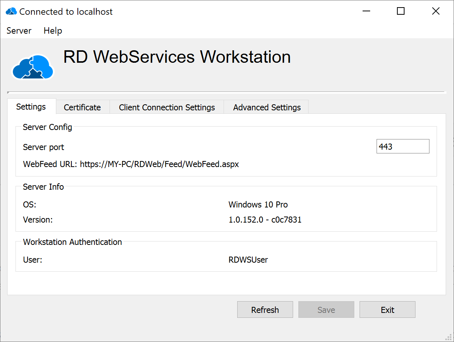Click the RDWSUser user value
The image size is (454, 342).
[248, 260]
